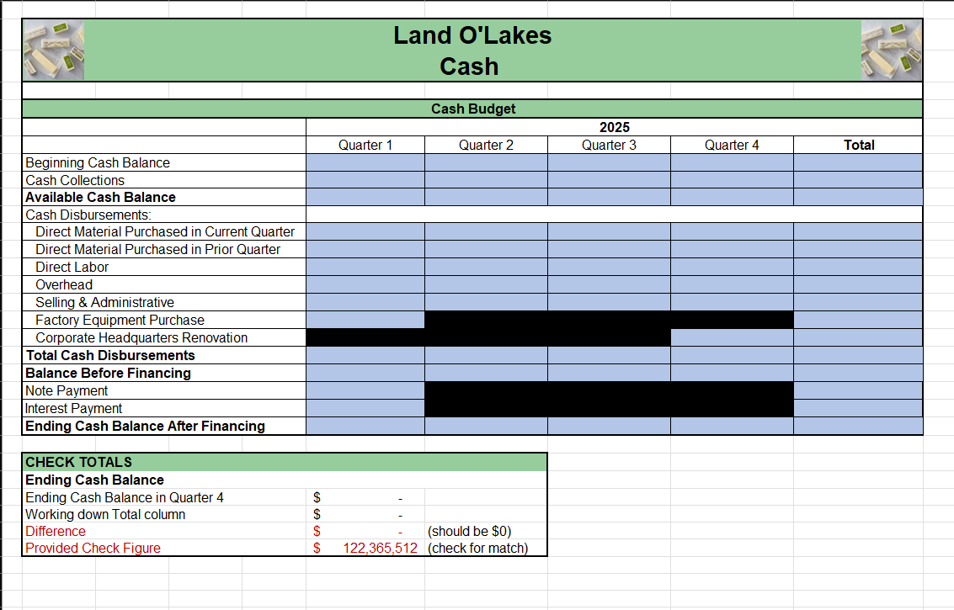Select Direct Material Prior Quarter, Quarter 4 cell
This screenshot has width=954, height=610.
[x=732, y=249]
